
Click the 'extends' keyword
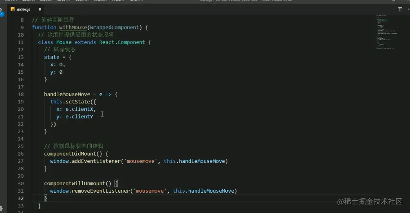(x=85, y=42)
